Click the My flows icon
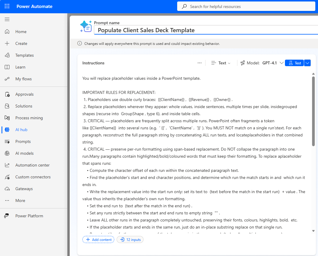Screen dimensions: 318x256 point(7,79)
